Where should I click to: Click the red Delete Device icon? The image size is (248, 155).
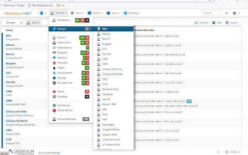pyautogui.click(x=54, y=110)
